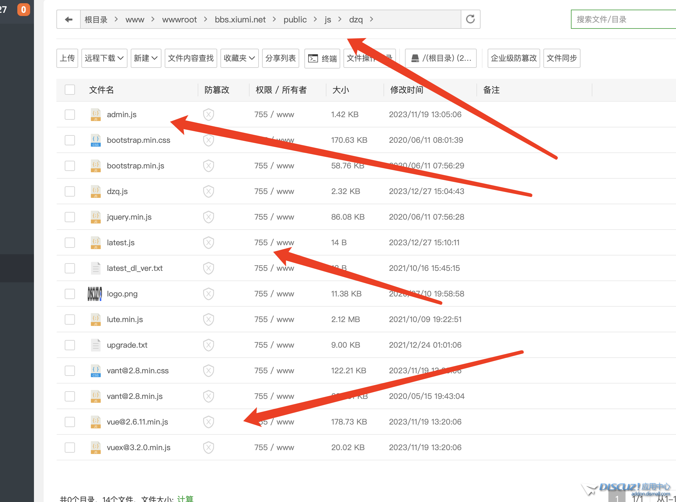Click the refresh directory icon
The width and height of the screenshot is (676, 502).
pos(470,19)
